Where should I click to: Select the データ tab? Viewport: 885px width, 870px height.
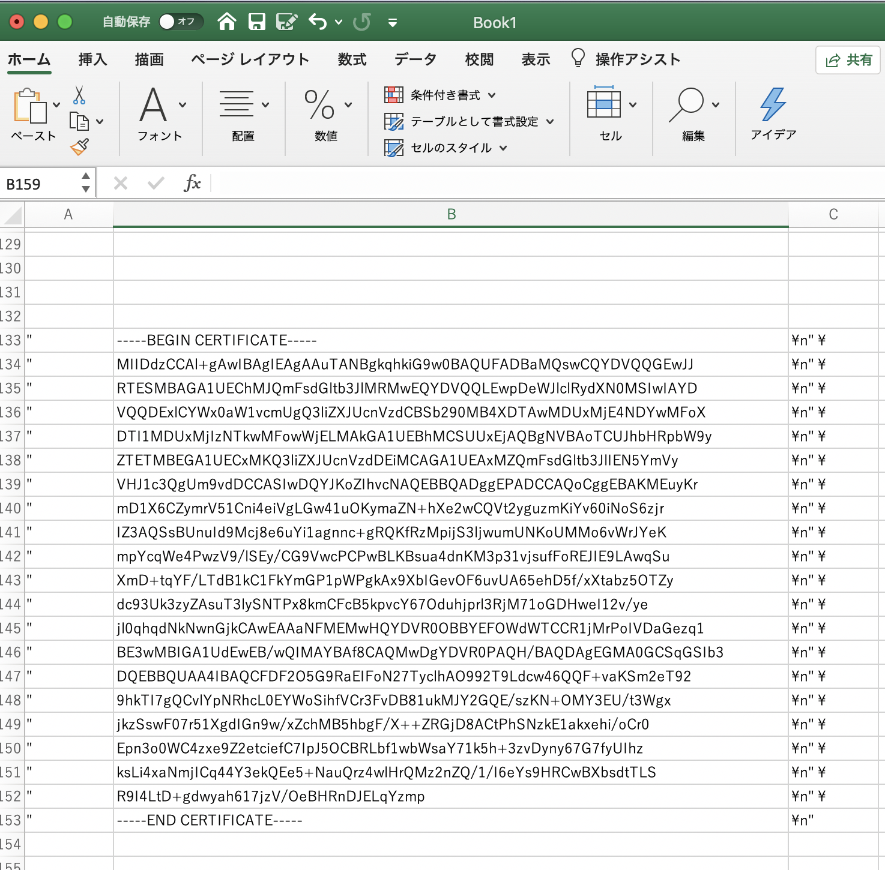pyautogui.click(x=415, y=59)
